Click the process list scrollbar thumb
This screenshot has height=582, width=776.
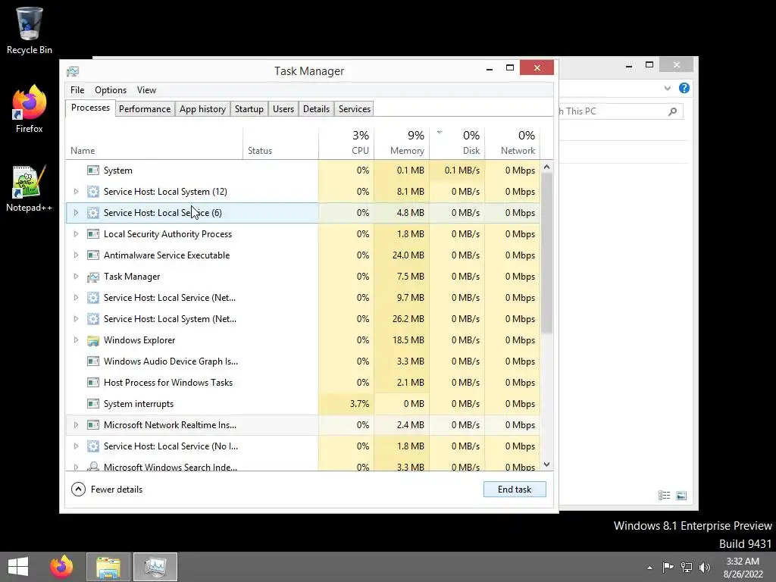pyautogui.click(x=546, y=252)
